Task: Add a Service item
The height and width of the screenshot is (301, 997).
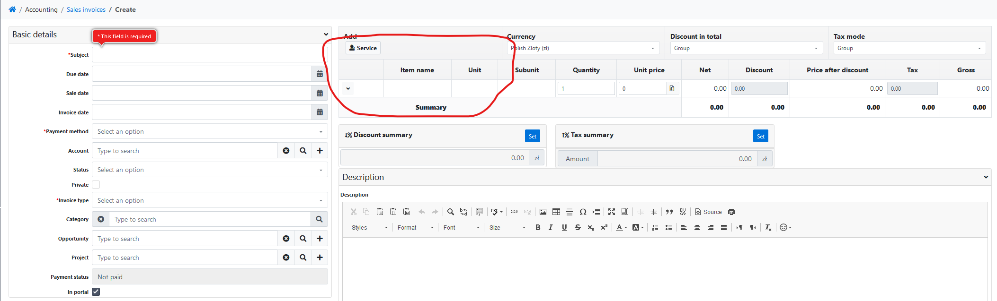Action: 363,48
